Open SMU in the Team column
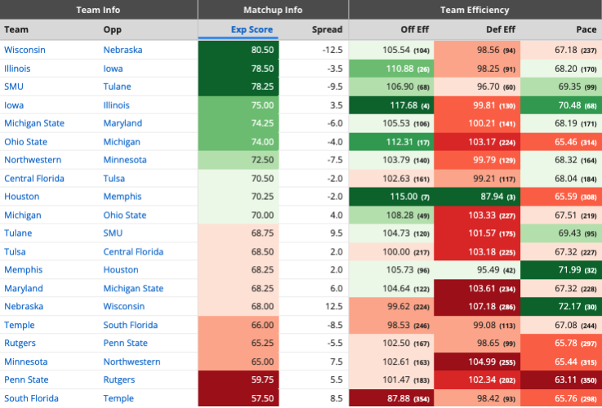The width and height of the screenshot is (602, 408). tap(14, 86)
